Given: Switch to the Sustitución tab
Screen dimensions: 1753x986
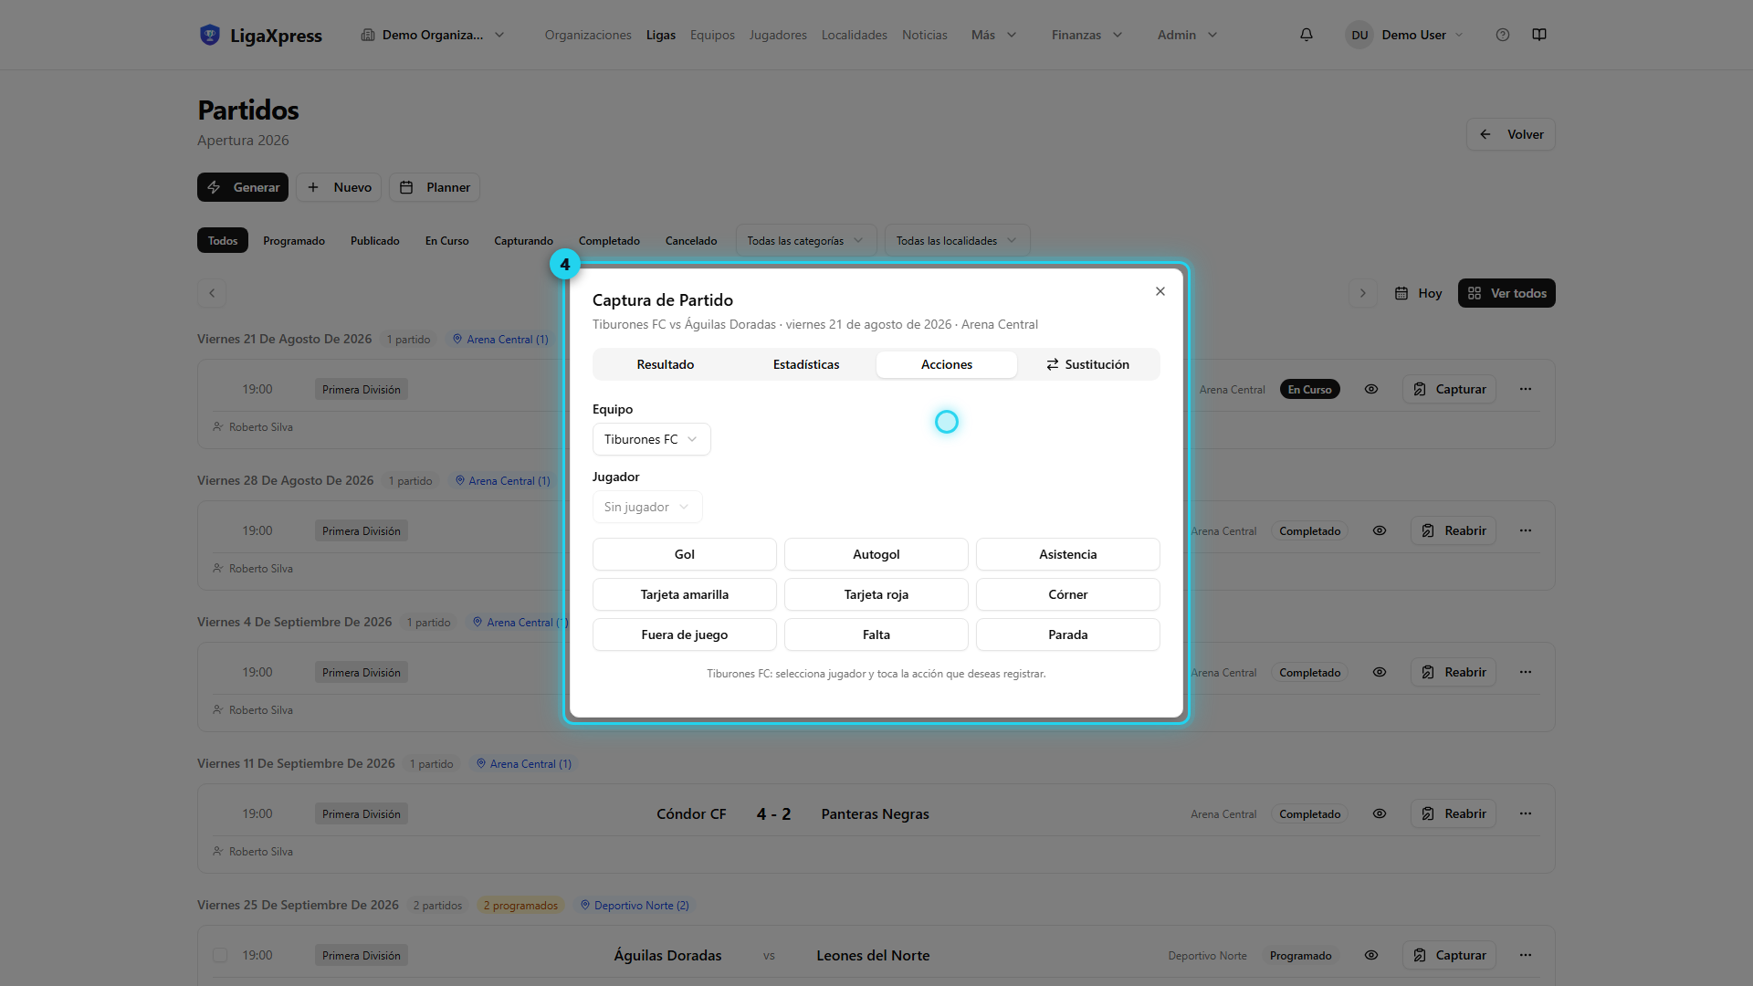Looking at the screenshot, I should point(1087,364).
